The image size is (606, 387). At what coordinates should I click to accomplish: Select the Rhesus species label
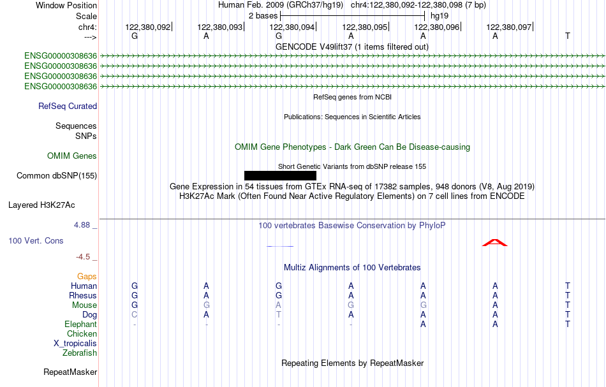coord(83,295)
